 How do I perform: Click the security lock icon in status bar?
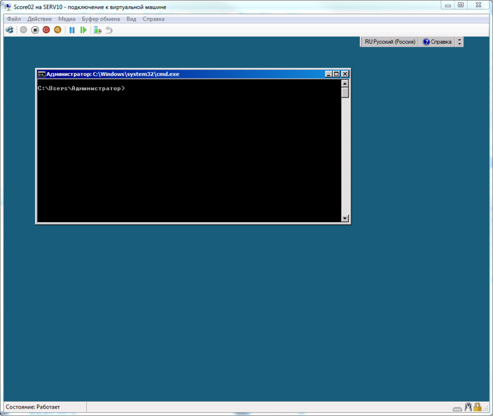(x=477, y=407)
